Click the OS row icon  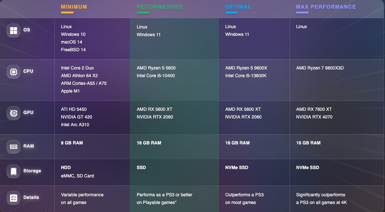click(x=13, y=30)
